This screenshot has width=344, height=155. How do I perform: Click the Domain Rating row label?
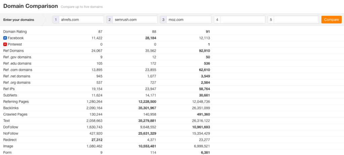tap(15, 32)
